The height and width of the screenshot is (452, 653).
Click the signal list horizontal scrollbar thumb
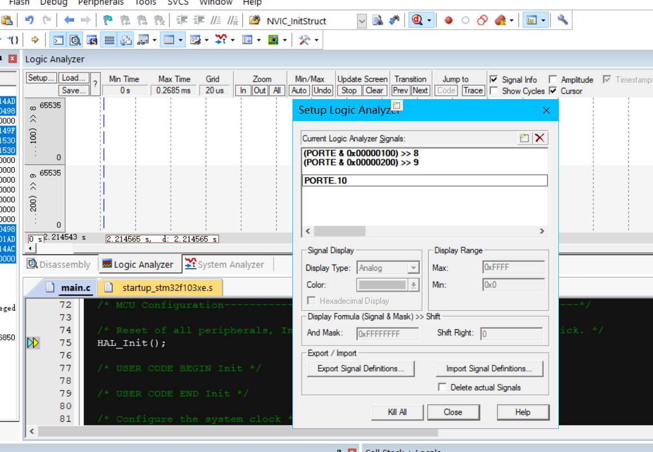pos(339,231)
